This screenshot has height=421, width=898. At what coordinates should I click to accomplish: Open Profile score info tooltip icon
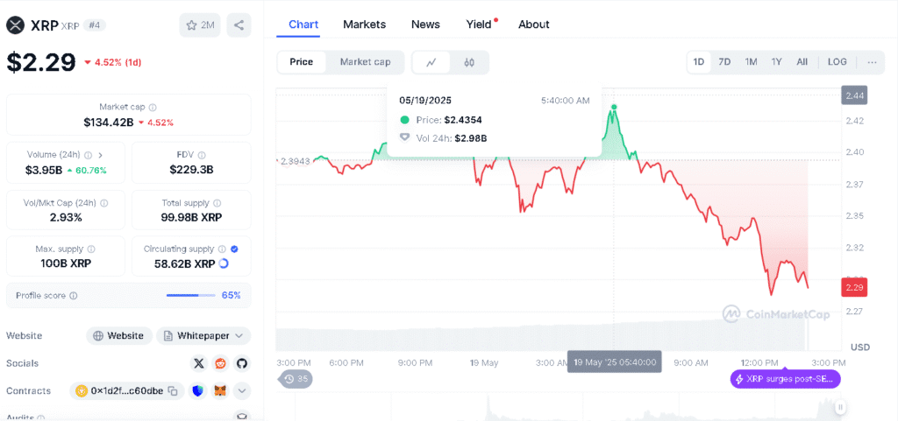pos(74,296)
